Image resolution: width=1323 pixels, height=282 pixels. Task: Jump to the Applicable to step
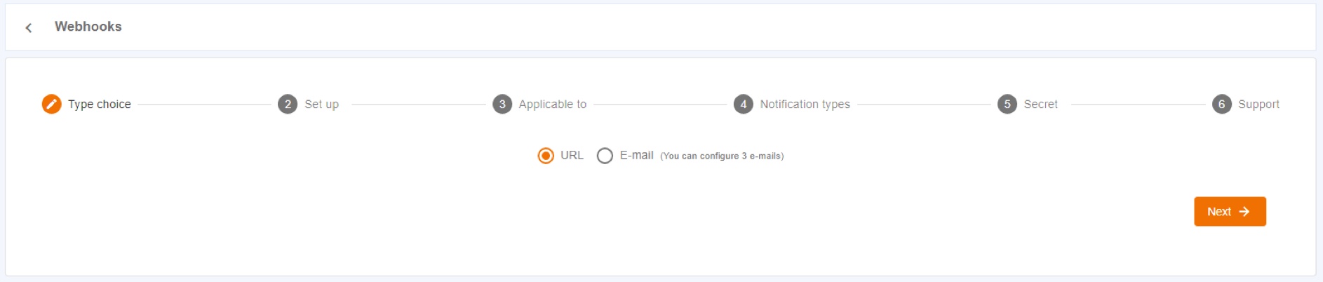click(x=553, y=104)
